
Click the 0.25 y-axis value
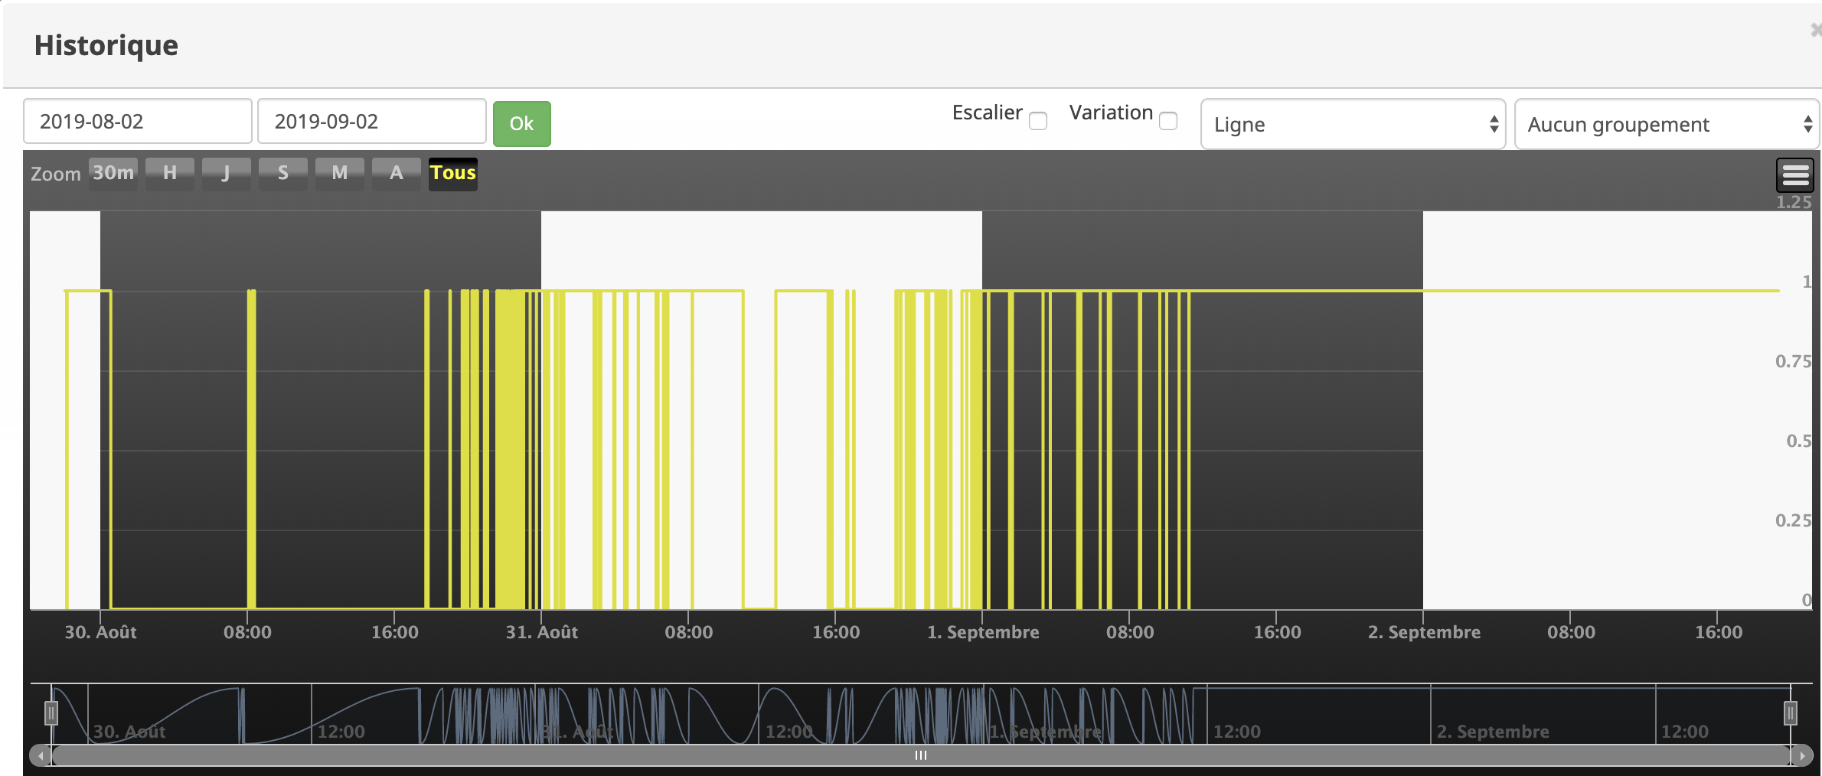(x=1794, y=520)
